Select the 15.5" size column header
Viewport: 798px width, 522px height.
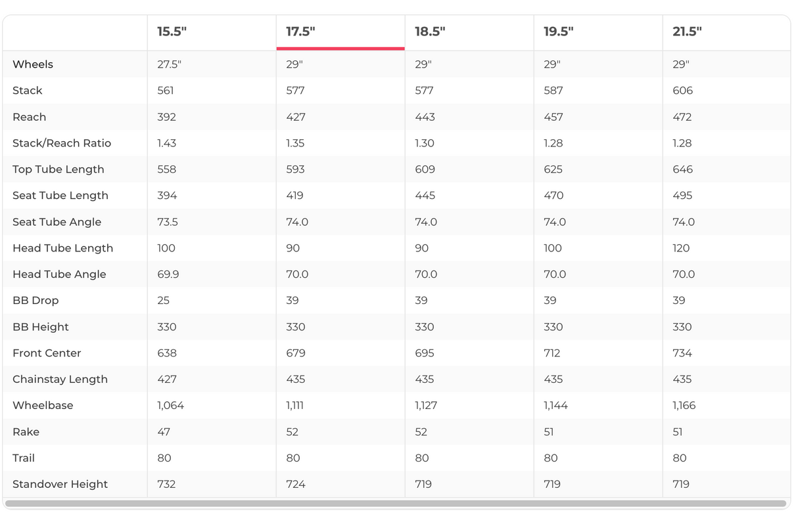(x=172, y=32)
